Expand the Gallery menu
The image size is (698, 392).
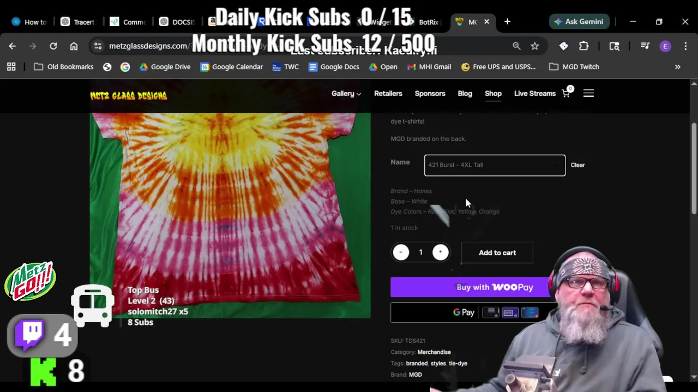(x=346, y=94)
